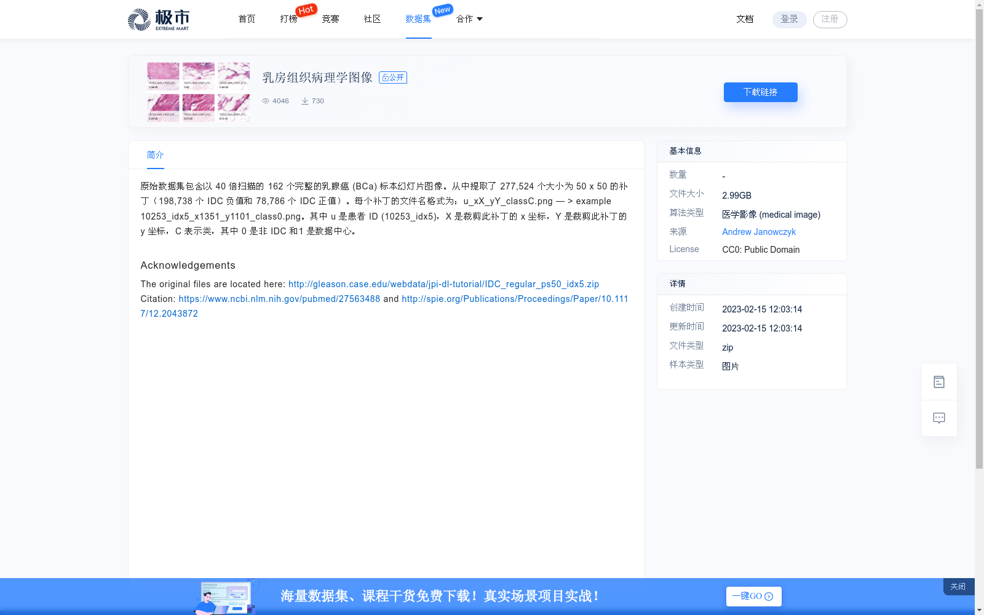This screenshot has width=984, height=615.
Task: Click 医学影像 (medical image) algorithm type
Action: coord(771,215)
